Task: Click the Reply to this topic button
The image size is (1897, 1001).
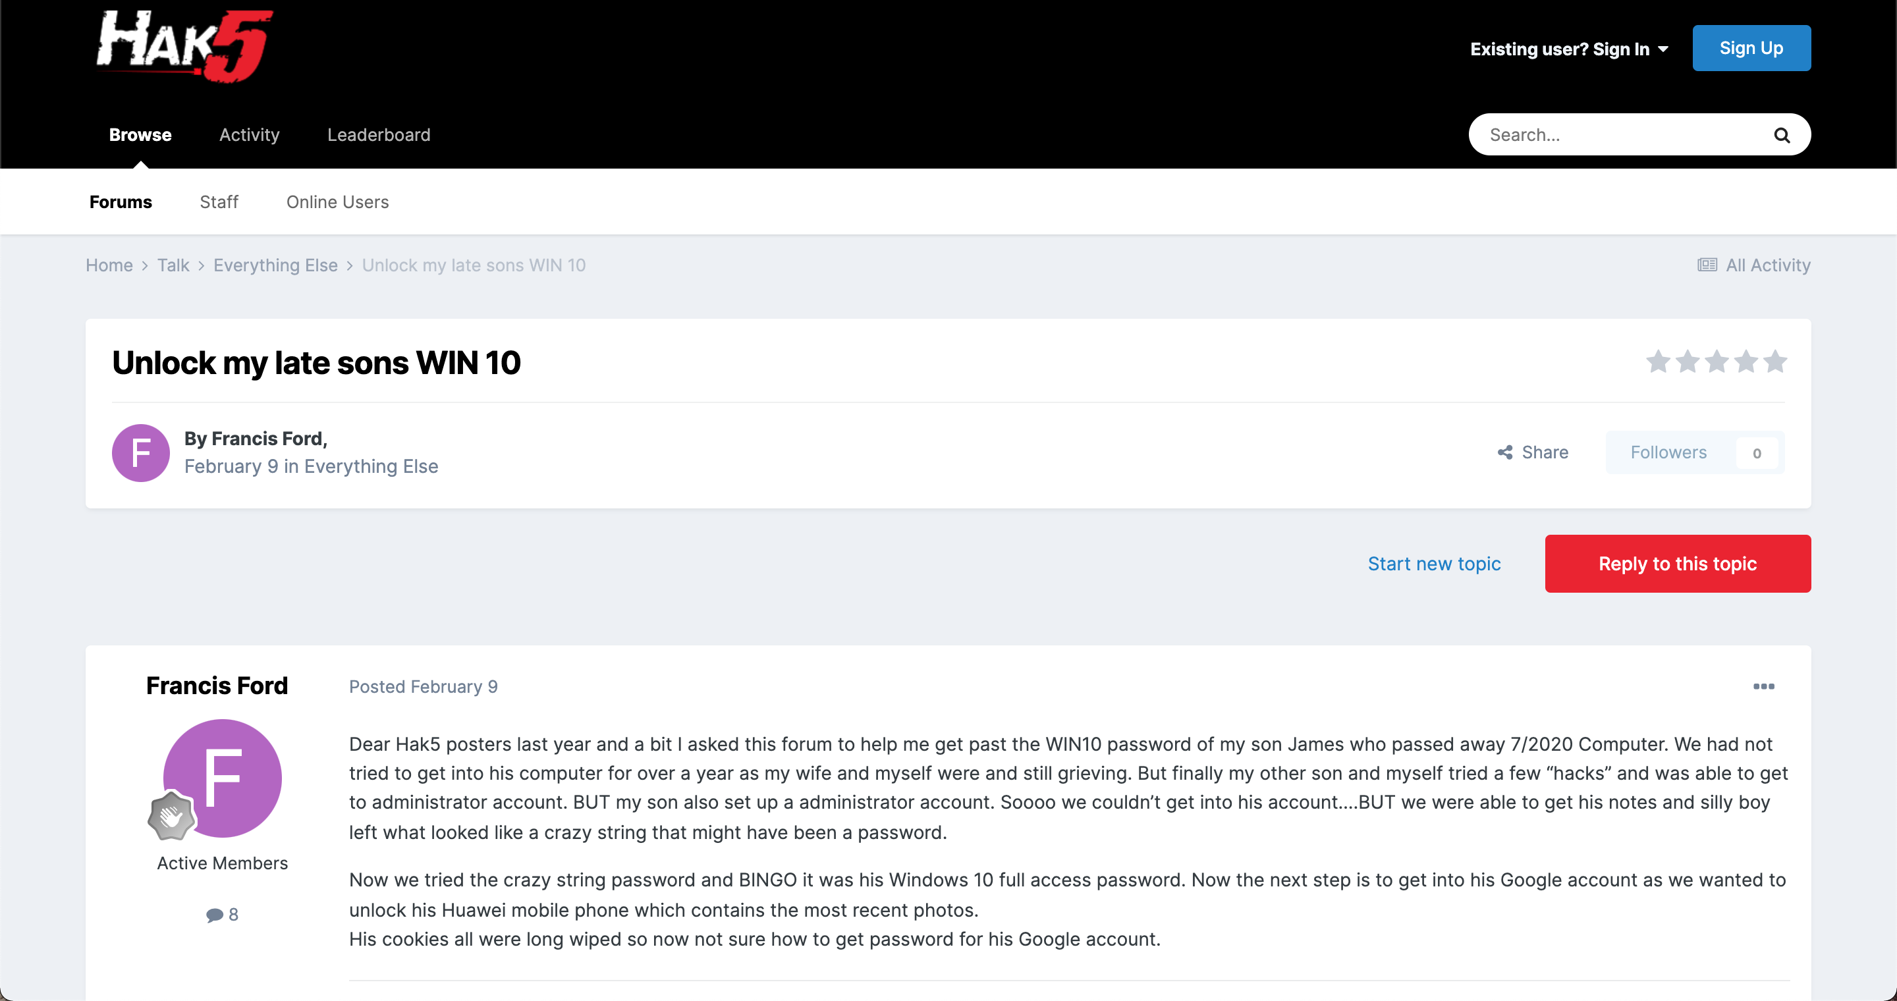Action: pos(1678,564)
